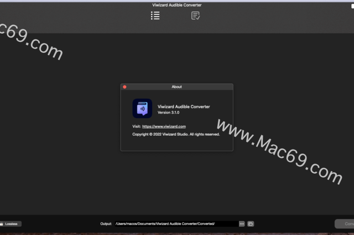The height and width of the screenshot is (235, 354).
Task: Close the About dialog
Action: coord(124,87)
